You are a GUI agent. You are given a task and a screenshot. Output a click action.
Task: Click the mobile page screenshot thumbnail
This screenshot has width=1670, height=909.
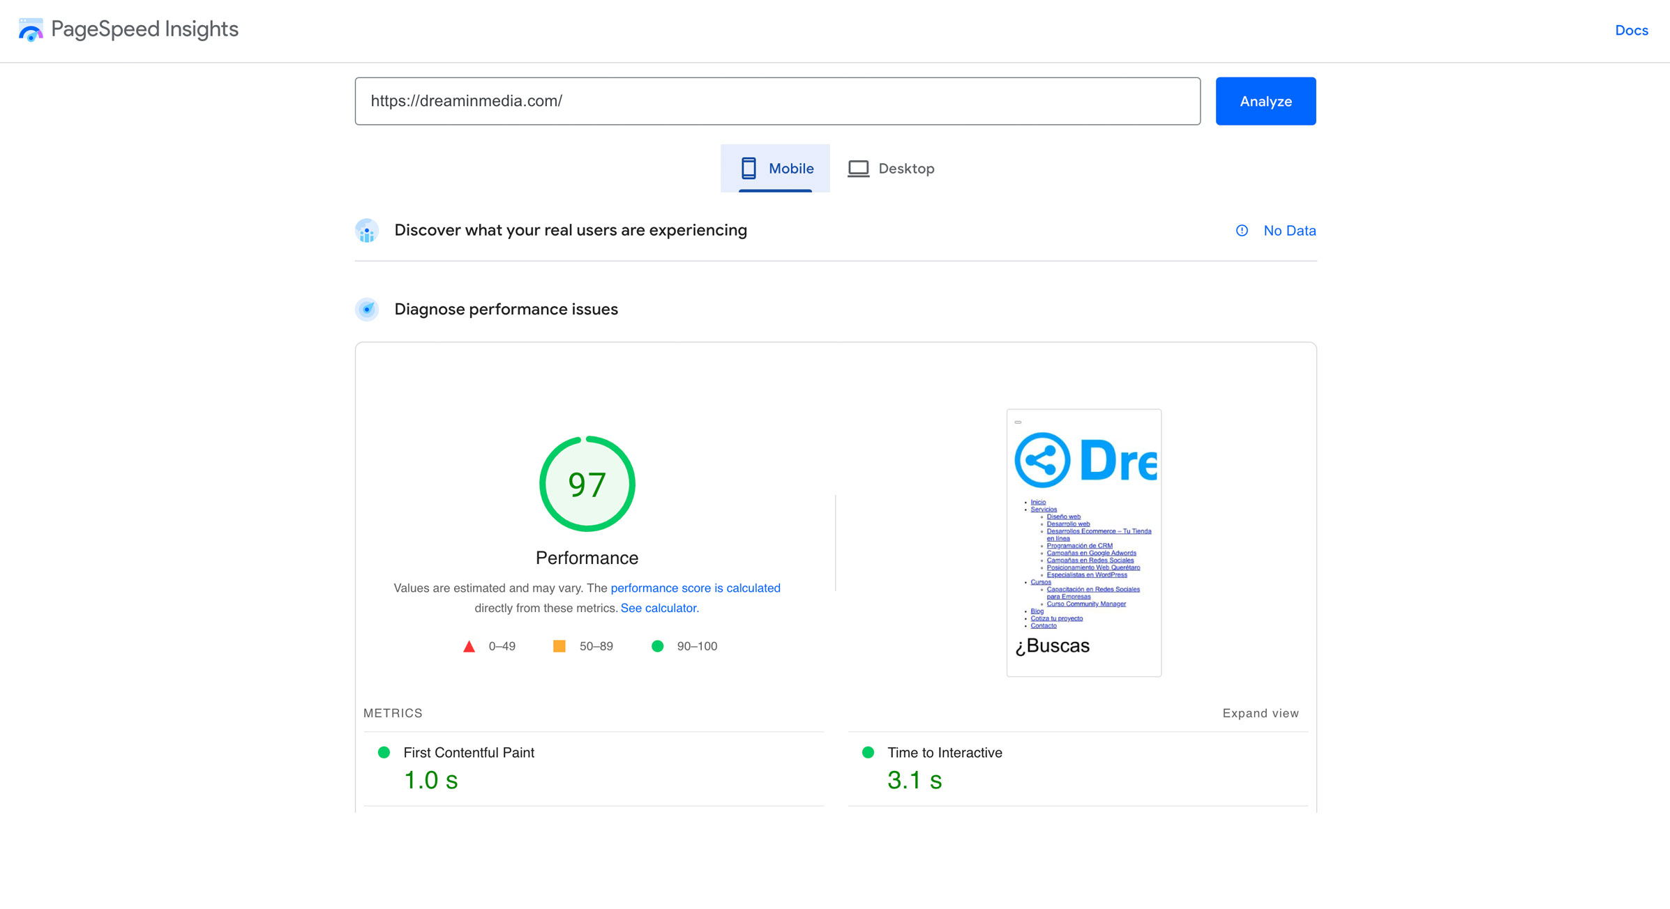[x=1083, y=542]
